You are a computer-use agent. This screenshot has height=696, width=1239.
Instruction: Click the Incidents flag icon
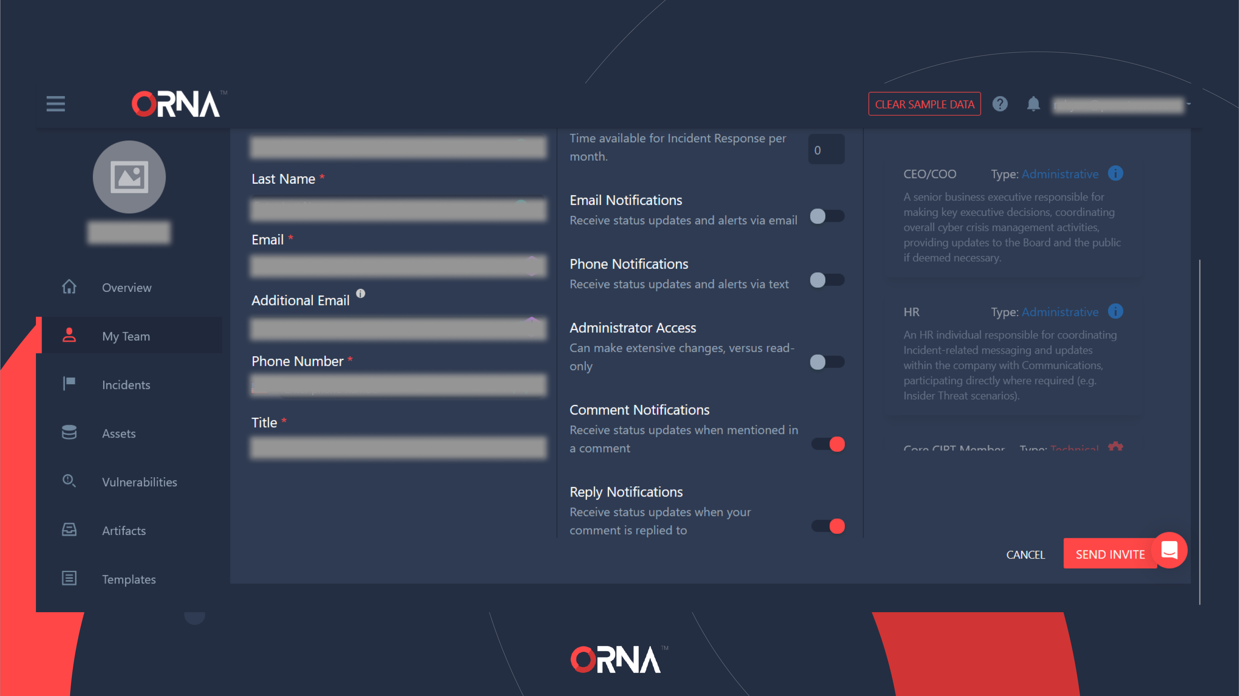click(70, 384)
